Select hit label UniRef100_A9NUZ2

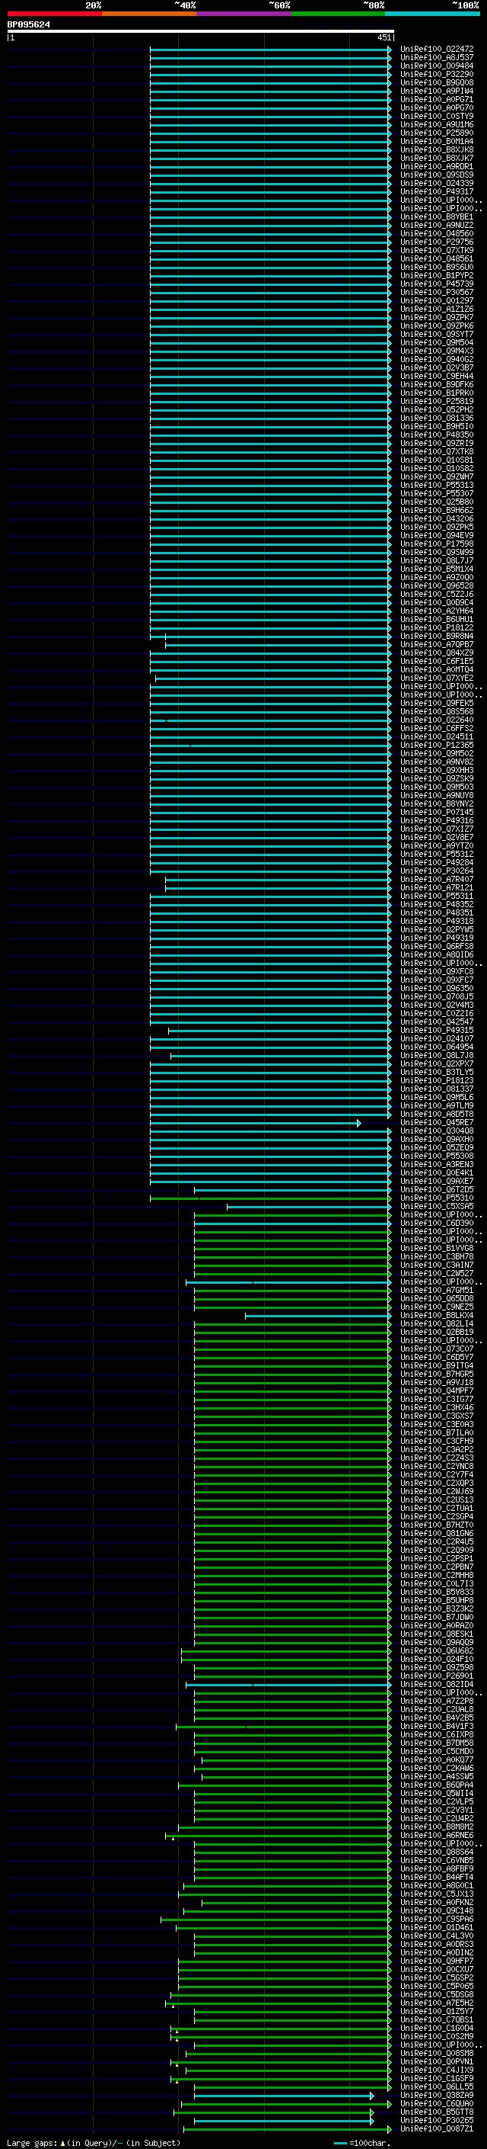437,225
